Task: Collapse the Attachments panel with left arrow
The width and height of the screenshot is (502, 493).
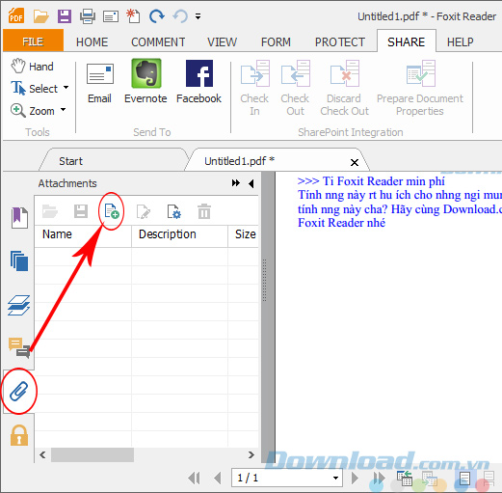Action: [251, 183]
